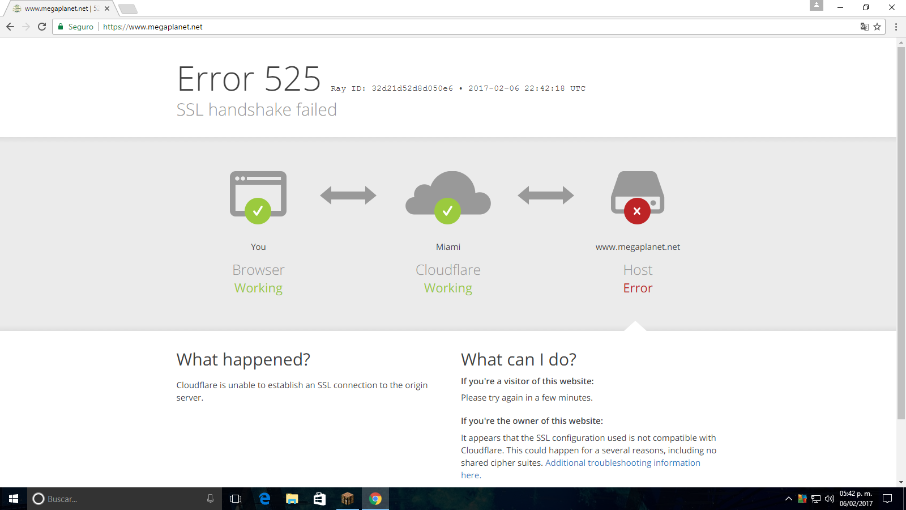Screen dimensions: 906x510
Task: Click the 'www.megaplanet.net' host label
Action: tap(638, 247)
